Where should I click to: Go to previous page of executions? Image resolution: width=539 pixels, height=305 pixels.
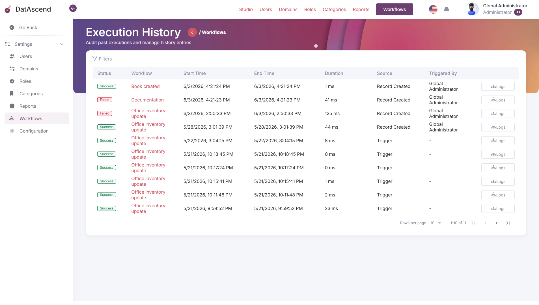point(485,223)
